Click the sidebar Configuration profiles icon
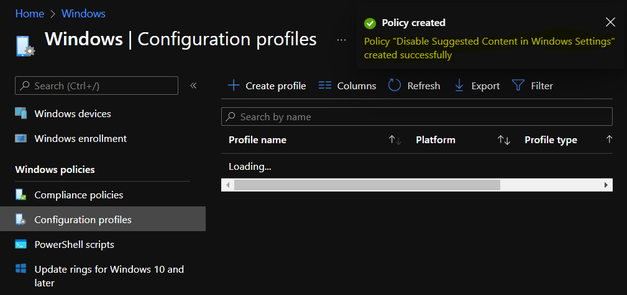This screenshot has width=627, height=295. click(21, 219)
